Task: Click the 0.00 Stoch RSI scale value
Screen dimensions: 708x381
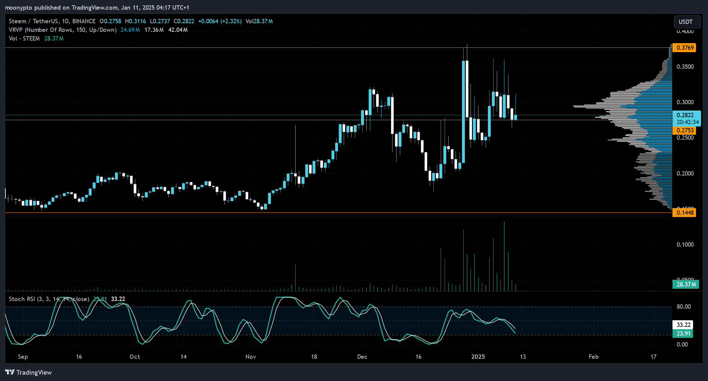Action: (x=682, y=344)
